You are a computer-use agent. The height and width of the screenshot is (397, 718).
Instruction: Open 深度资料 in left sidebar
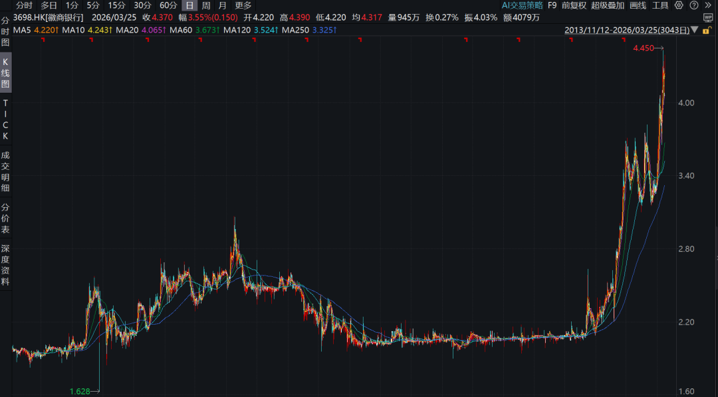pyautogui.click(x=5, y=265)
